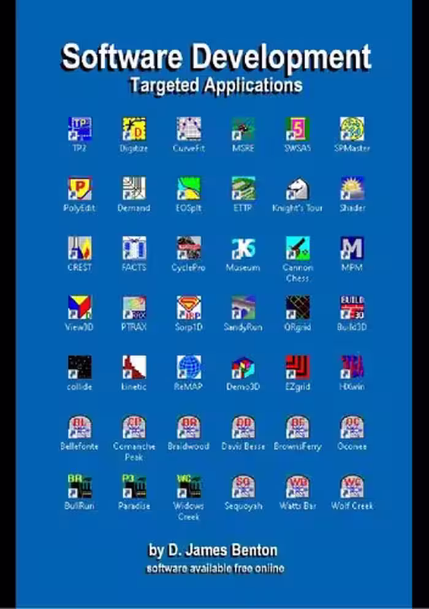Select the Demo3D icon
This screenshot has height=609, width=429.
(243, 367)
